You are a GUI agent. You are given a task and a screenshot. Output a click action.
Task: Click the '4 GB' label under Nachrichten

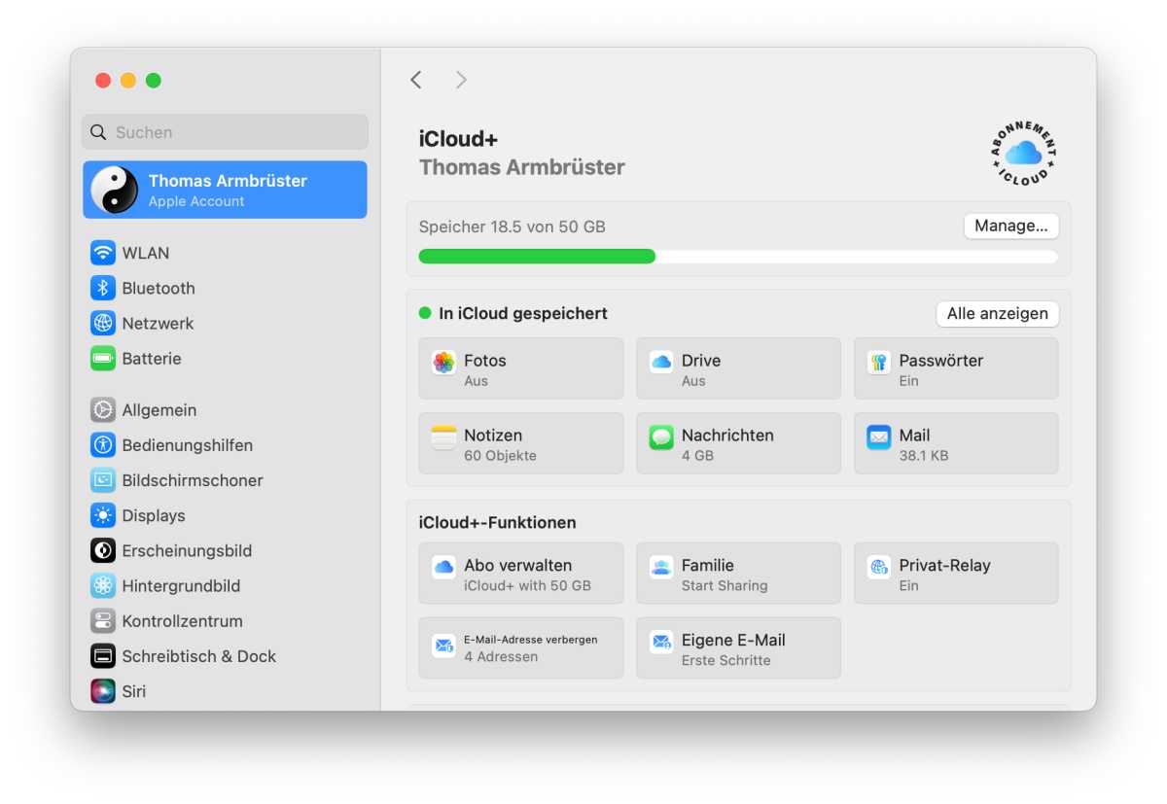point(697,455)
